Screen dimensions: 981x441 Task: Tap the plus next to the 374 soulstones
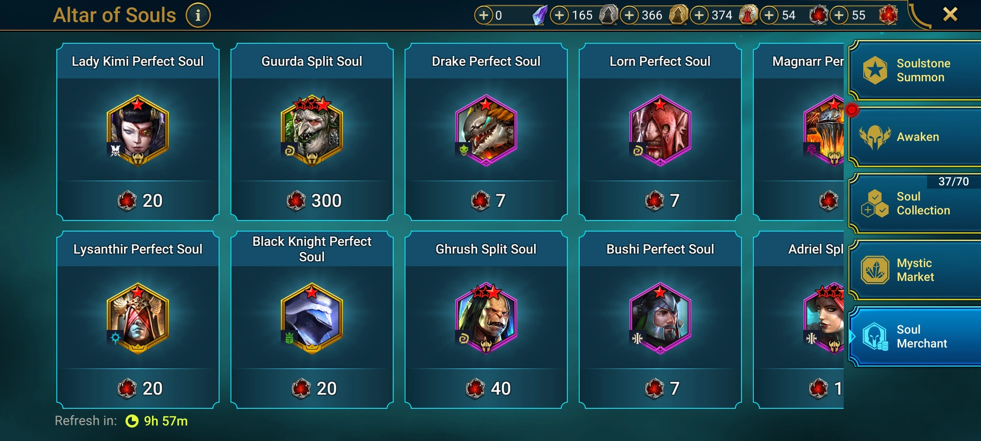[x=699, y=16]
